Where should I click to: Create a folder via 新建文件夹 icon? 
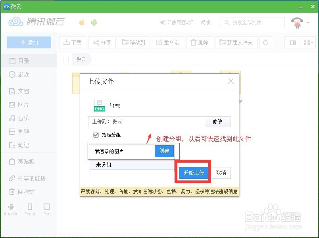click(236, 42)
